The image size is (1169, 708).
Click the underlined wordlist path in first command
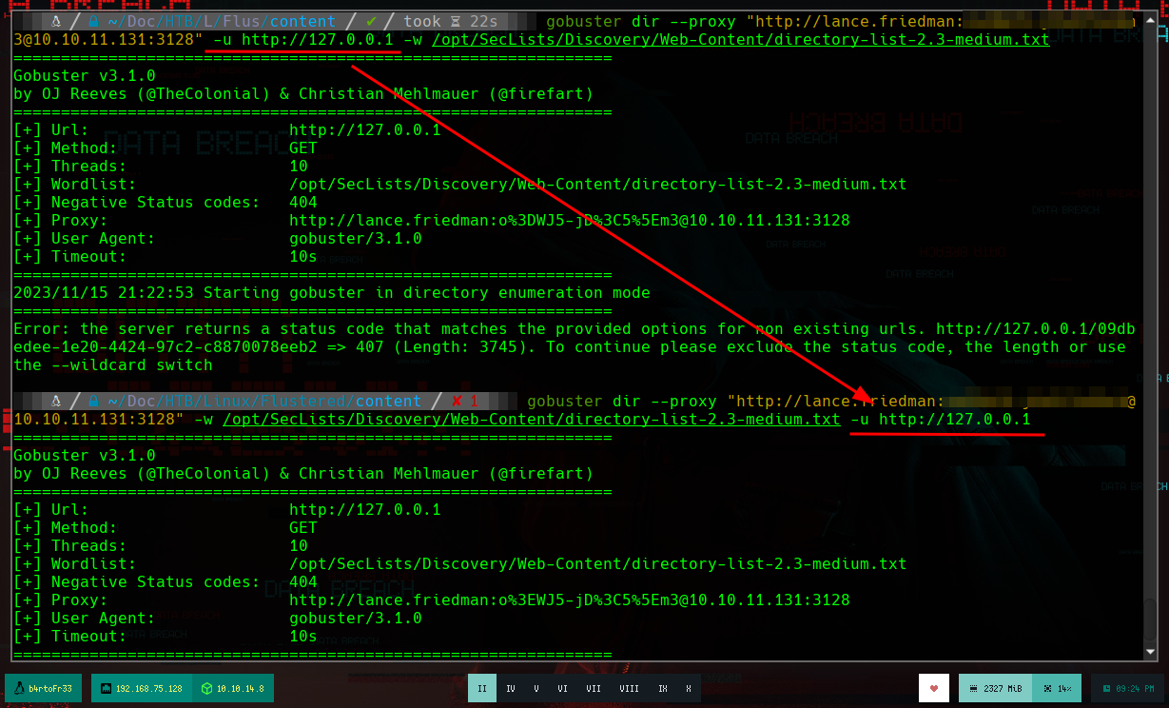click(740, 40)
